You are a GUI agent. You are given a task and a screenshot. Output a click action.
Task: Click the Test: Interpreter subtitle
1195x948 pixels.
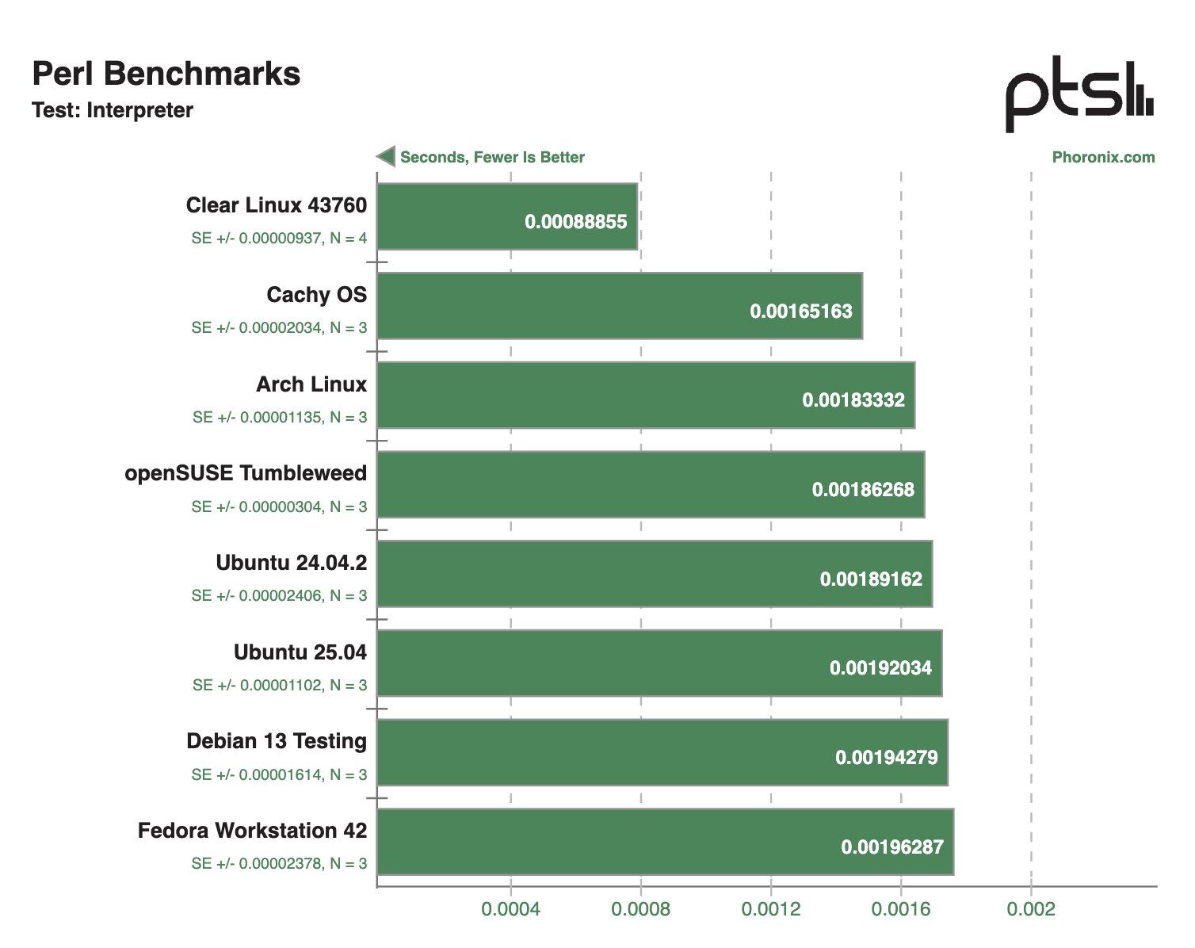point(113,110)
